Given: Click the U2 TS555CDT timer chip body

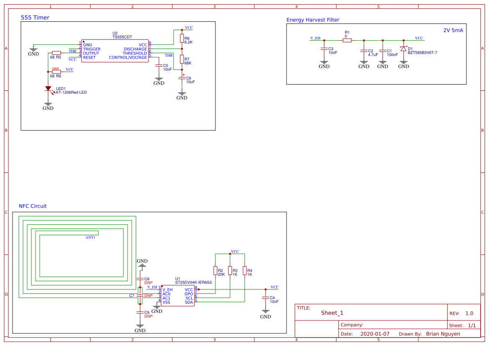Looking at the screenshot, I should coord(115,51).
